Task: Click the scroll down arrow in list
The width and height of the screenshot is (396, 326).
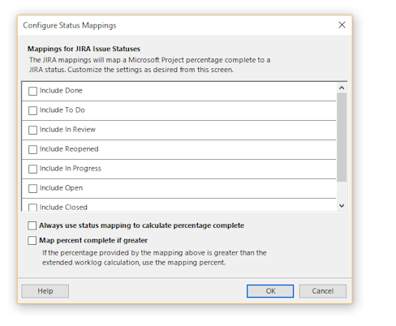Action: (x=342, y=206)
